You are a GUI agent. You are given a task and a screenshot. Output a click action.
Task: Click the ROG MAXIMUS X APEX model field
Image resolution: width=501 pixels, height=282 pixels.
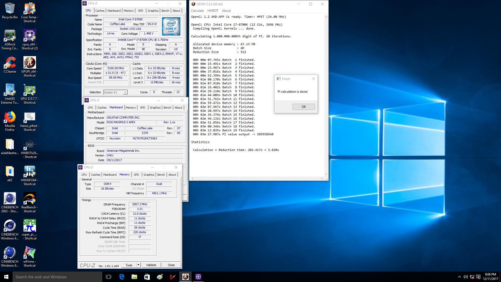[x=130, y=122]
